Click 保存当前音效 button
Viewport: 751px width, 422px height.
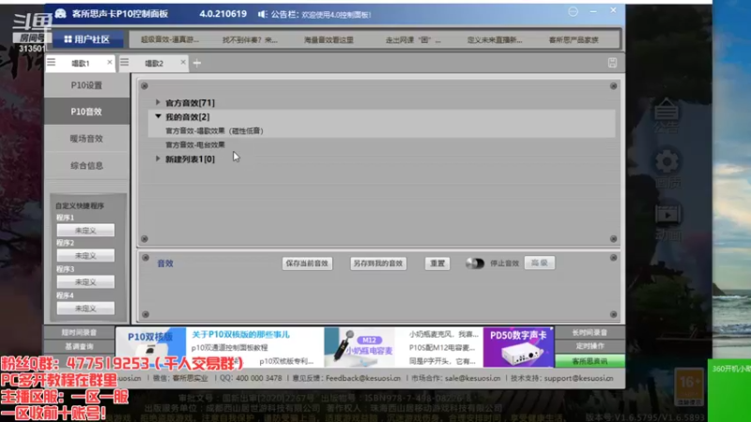point(307,264)
